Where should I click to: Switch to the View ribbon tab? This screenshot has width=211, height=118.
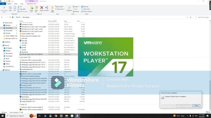click(x=22, y=4)
